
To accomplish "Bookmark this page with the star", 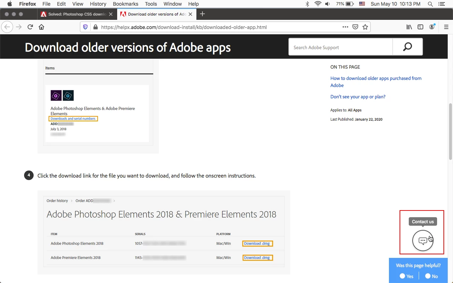I will pyautogui.click(x=365, y=27).
